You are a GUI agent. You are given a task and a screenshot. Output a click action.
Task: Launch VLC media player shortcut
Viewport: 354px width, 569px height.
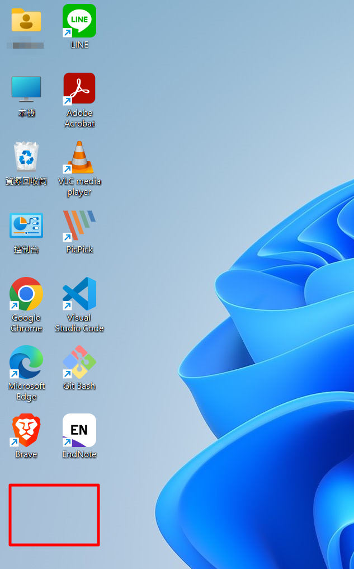click(79, 157)
